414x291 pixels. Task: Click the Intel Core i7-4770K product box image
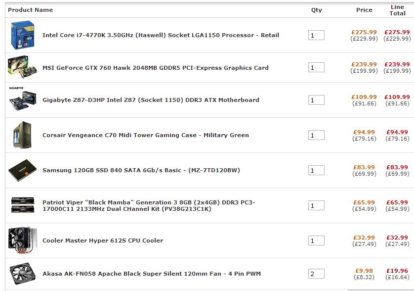coord(23,35)
